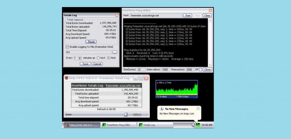Click Refresh in 00:55 text
Viewport: 291px width, 139px height.
click(x=106, y=109)
